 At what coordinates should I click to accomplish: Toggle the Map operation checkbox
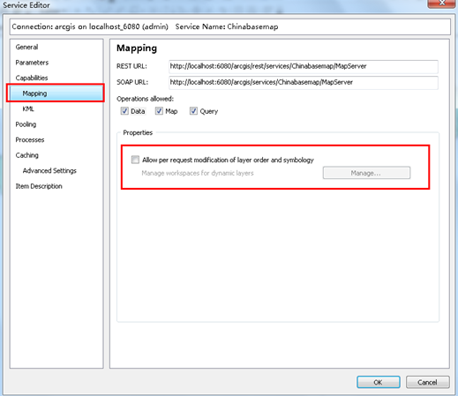coord(159,111)
